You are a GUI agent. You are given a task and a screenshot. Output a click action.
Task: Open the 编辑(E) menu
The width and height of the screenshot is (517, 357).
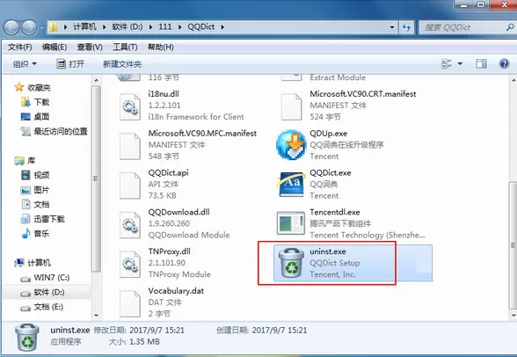coord(55,47)
